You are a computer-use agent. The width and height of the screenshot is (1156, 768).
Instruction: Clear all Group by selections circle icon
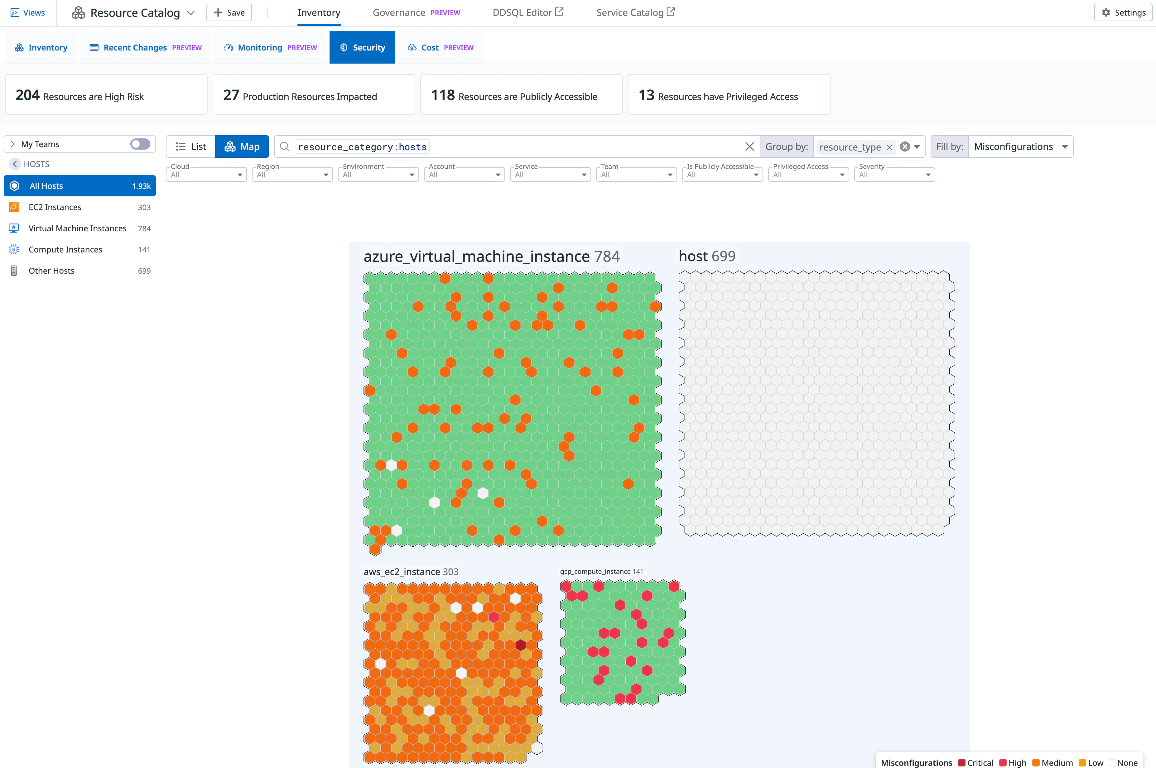tap(905, 146)
